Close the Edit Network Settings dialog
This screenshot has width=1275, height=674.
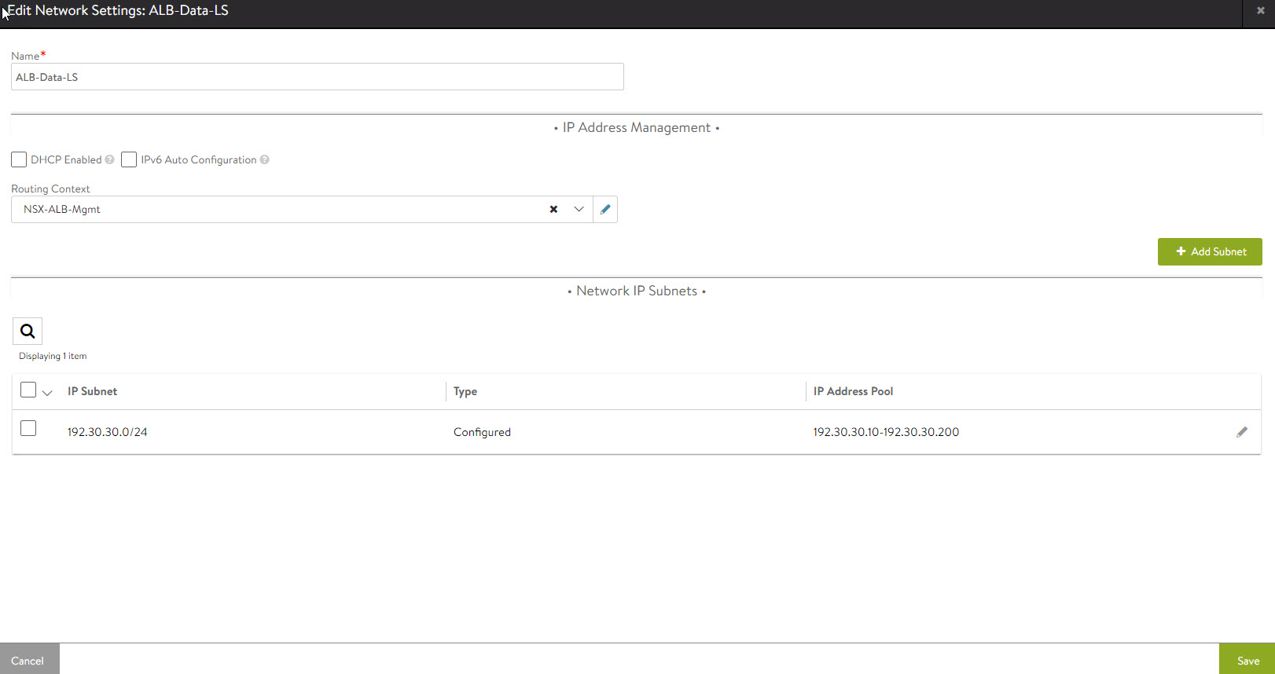1260,11
